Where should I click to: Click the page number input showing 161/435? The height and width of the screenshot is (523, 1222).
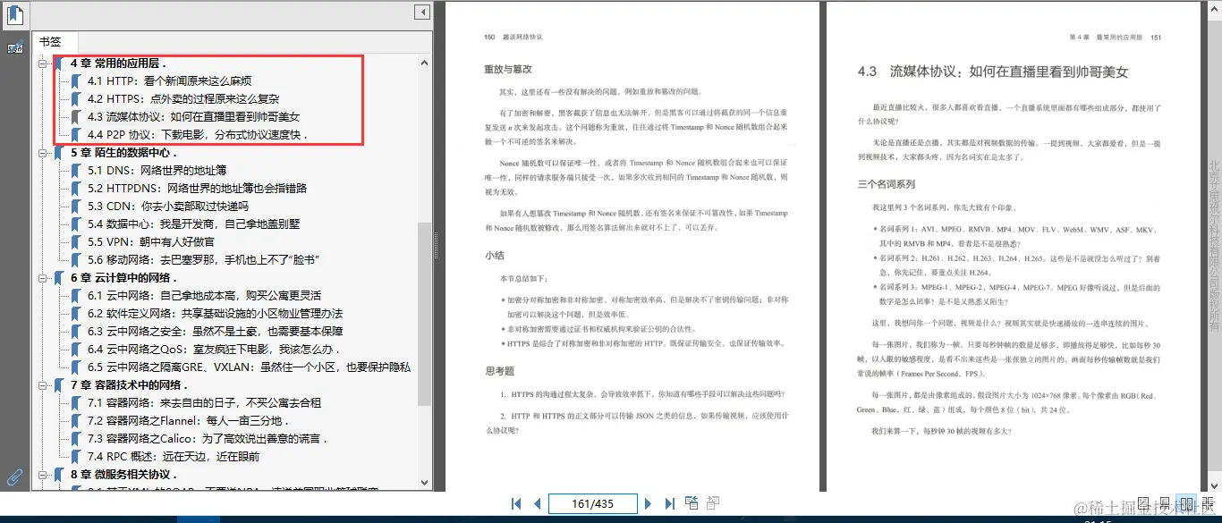click(592, 503)
